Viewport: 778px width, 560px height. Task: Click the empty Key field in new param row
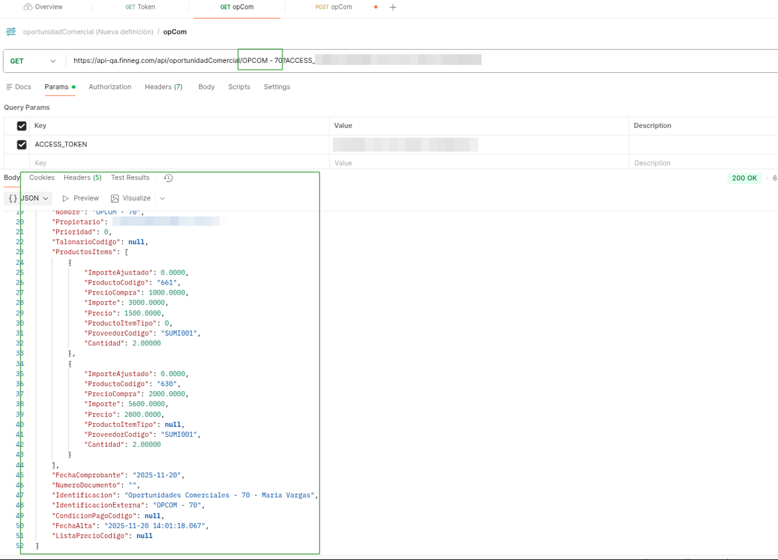[179, 163]
